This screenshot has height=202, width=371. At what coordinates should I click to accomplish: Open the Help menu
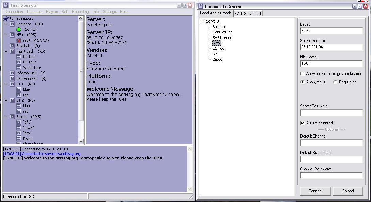pyautogui.click(x=124, y=12)
